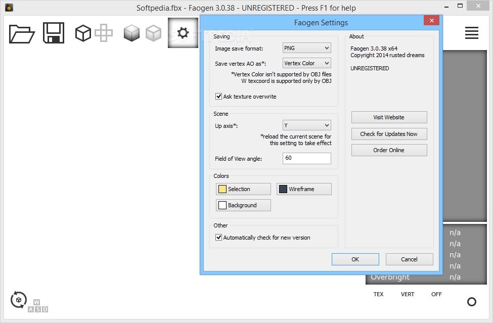Select OFF mode
Image resolution: width=493 pixels, height=323 pixels.
click(x=436, y=294)
